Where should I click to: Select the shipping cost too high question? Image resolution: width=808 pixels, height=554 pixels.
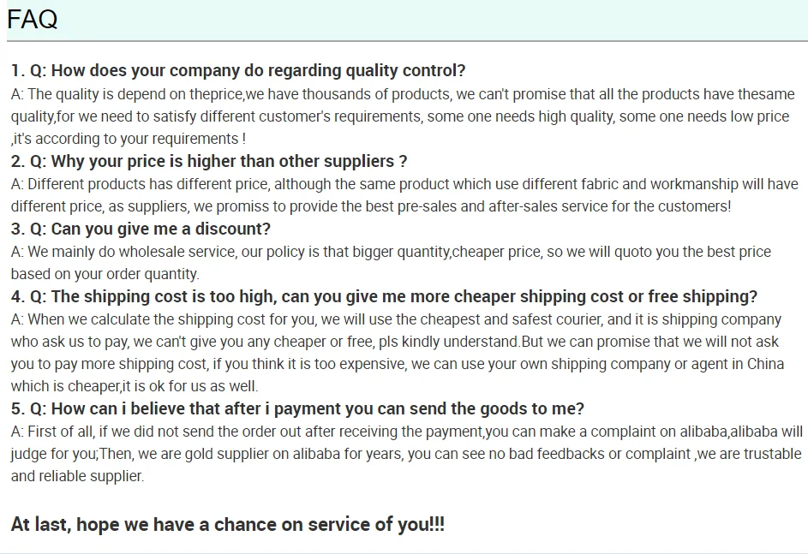point(384,297)
